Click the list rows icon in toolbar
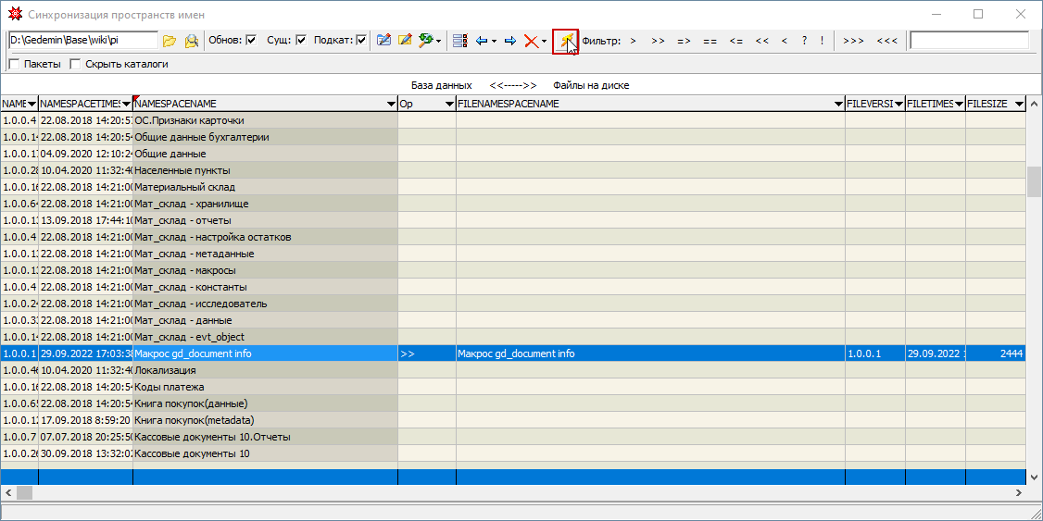The image size is (1043, 521). [x=459, y=41]
